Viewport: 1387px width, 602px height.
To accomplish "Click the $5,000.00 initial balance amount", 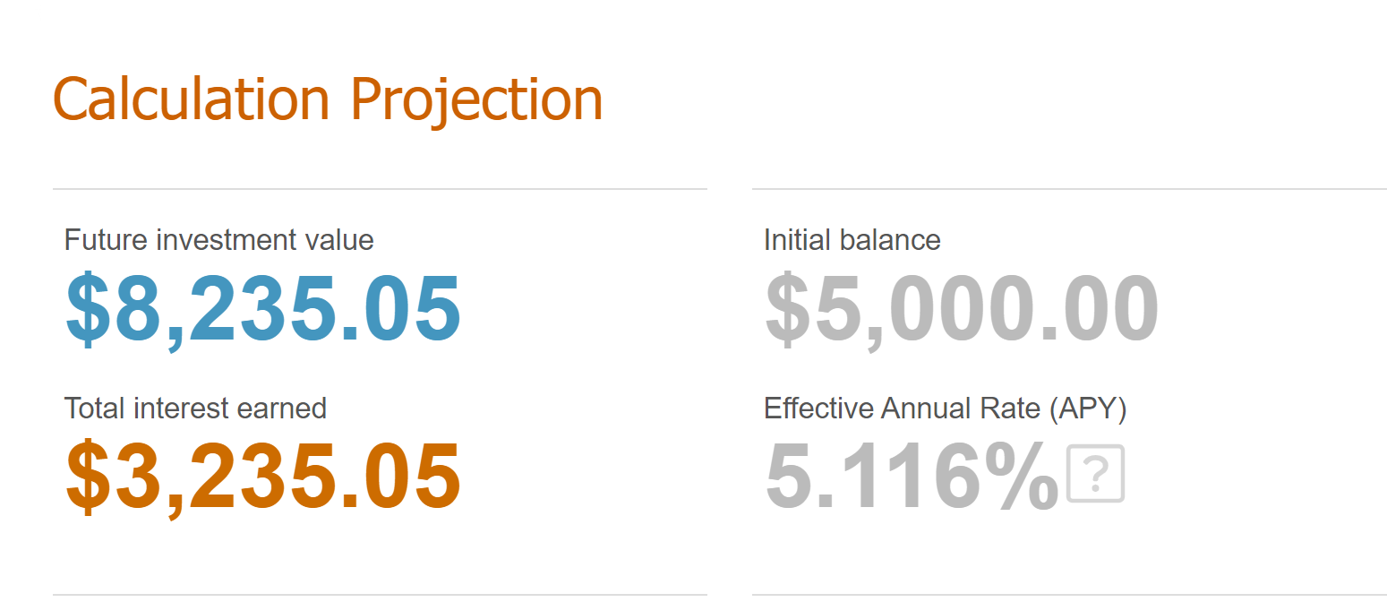I will coord(962,308).
